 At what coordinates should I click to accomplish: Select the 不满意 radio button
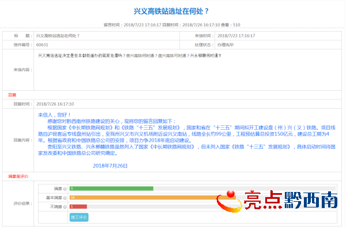(x=65, y=207)
